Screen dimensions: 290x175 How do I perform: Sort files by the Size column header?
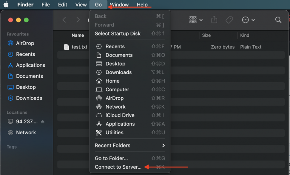pyautogui.click(x=207, y=35)
